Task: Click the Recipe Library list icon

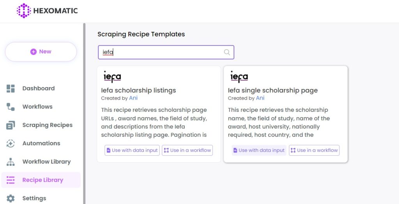Action: pyautogui.click(x=11, y=180)
